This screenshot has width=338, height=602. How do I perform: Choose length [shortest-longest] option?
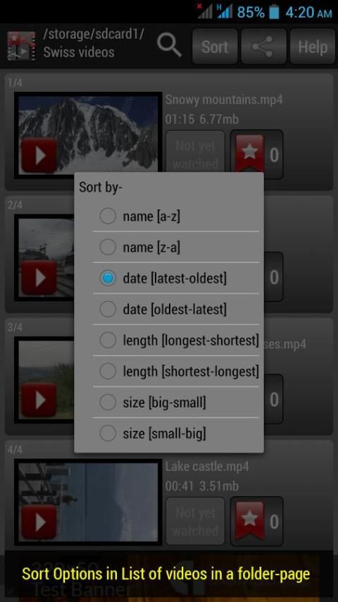(176, 371)
